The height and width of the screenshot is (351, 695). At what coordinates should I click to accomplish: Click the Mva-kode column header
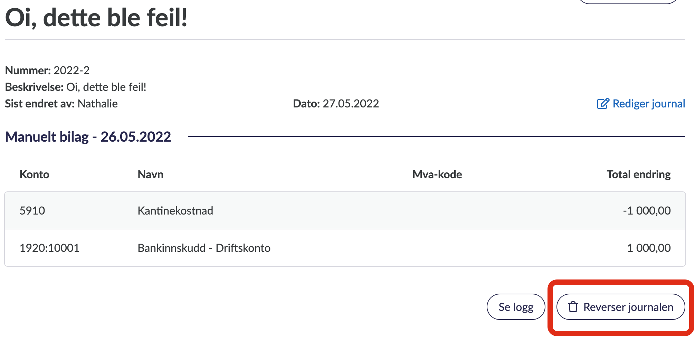click(437, 174)
